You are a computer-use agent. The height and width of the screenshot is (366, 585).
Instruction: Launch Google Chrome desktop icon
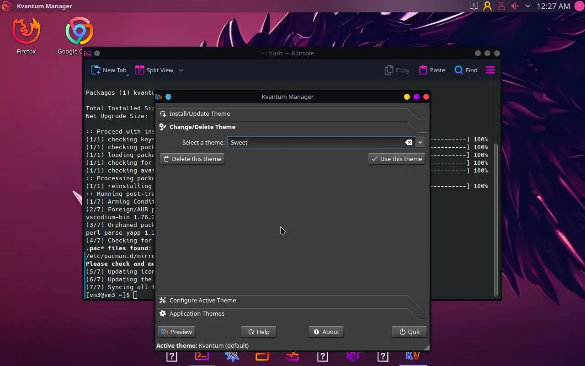(79, 37)
